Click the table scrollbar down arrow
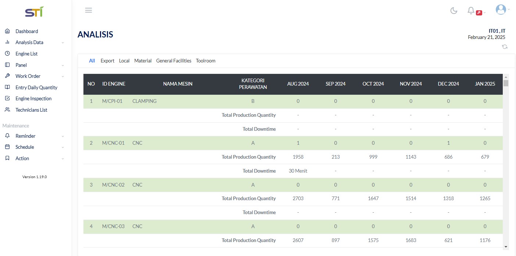This screenshot has width=516, height=256. (506, 247)
